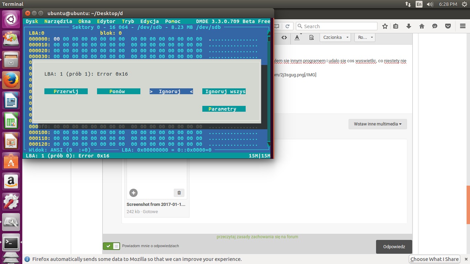Open the sound volume indicator
This screenshot has height=264, width=470.
[430, 4]
